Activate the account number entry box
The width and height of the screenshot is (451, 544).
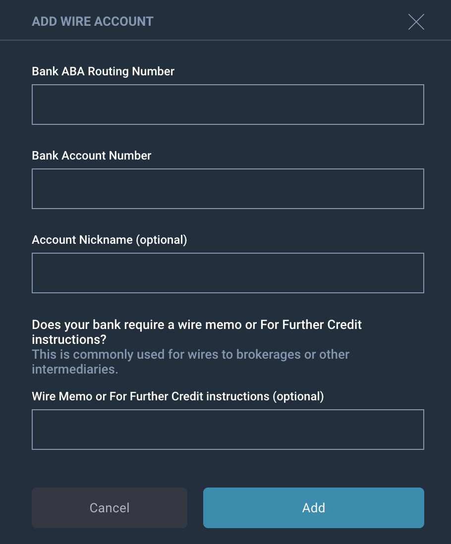click(228, 189)
